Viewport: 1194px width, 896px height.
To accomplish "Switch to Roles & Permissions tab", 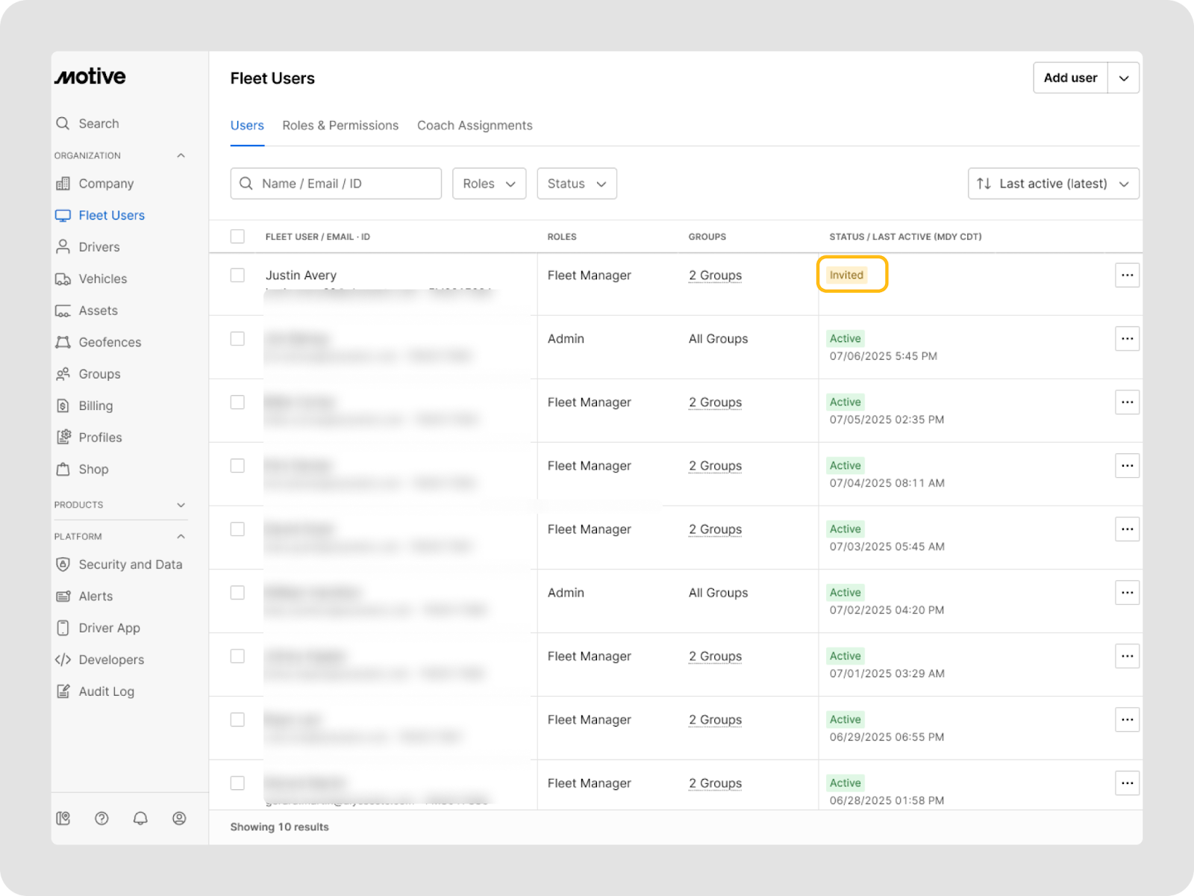I will [x=340, y=125].
